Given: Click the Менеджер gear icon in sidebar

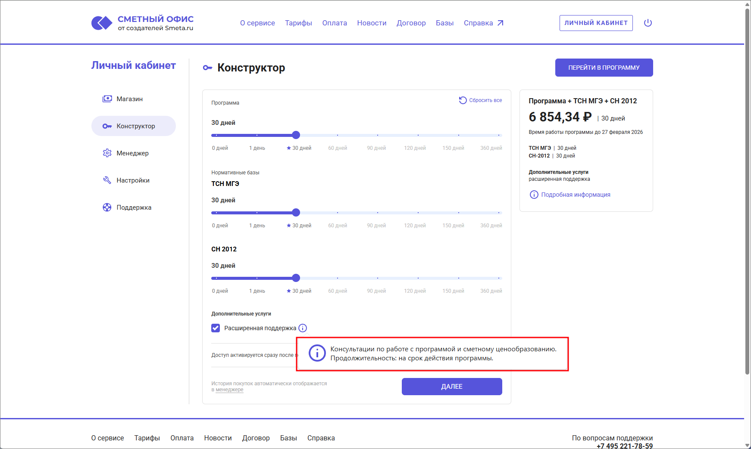Looking at the screenshot, I should [x=107, y=153].
